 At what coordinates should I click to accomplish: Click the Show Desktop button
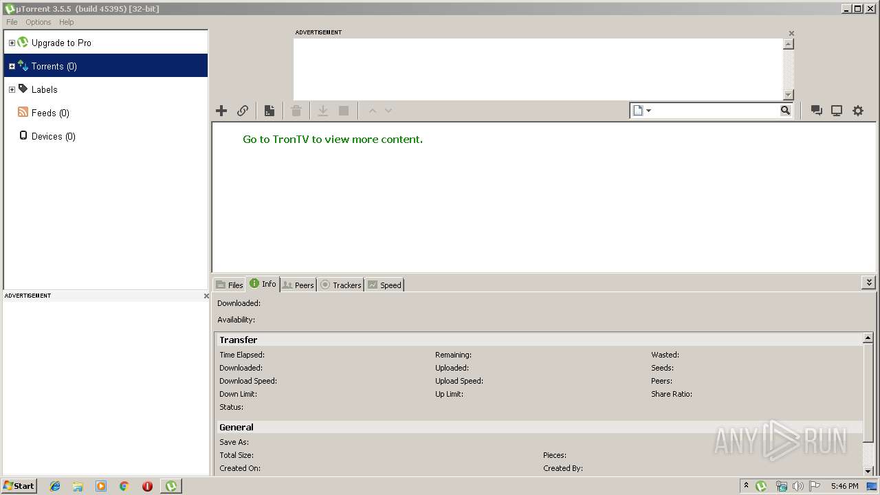point(872,486)
